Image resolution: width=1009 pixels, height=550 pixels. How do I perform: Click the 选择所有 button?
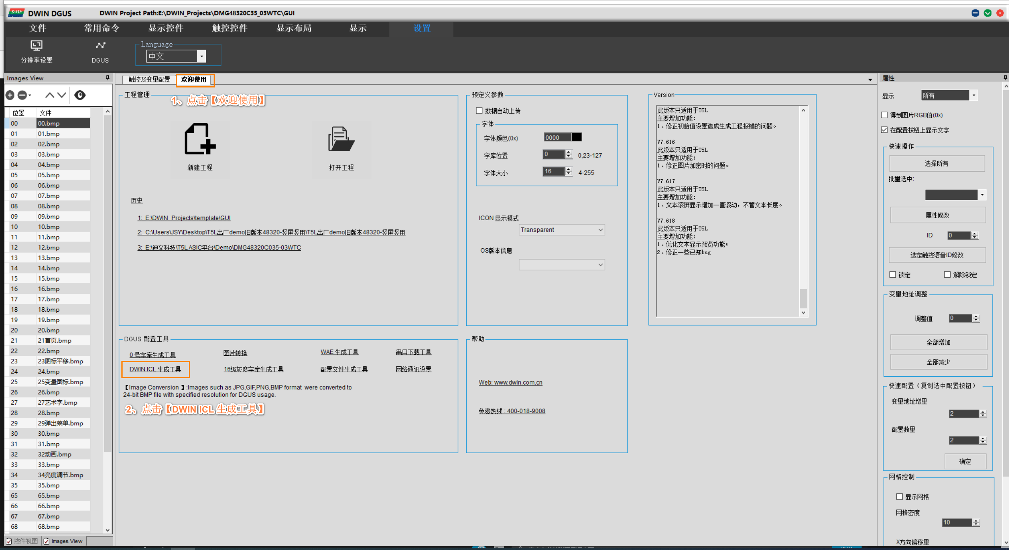coord(937,164)
